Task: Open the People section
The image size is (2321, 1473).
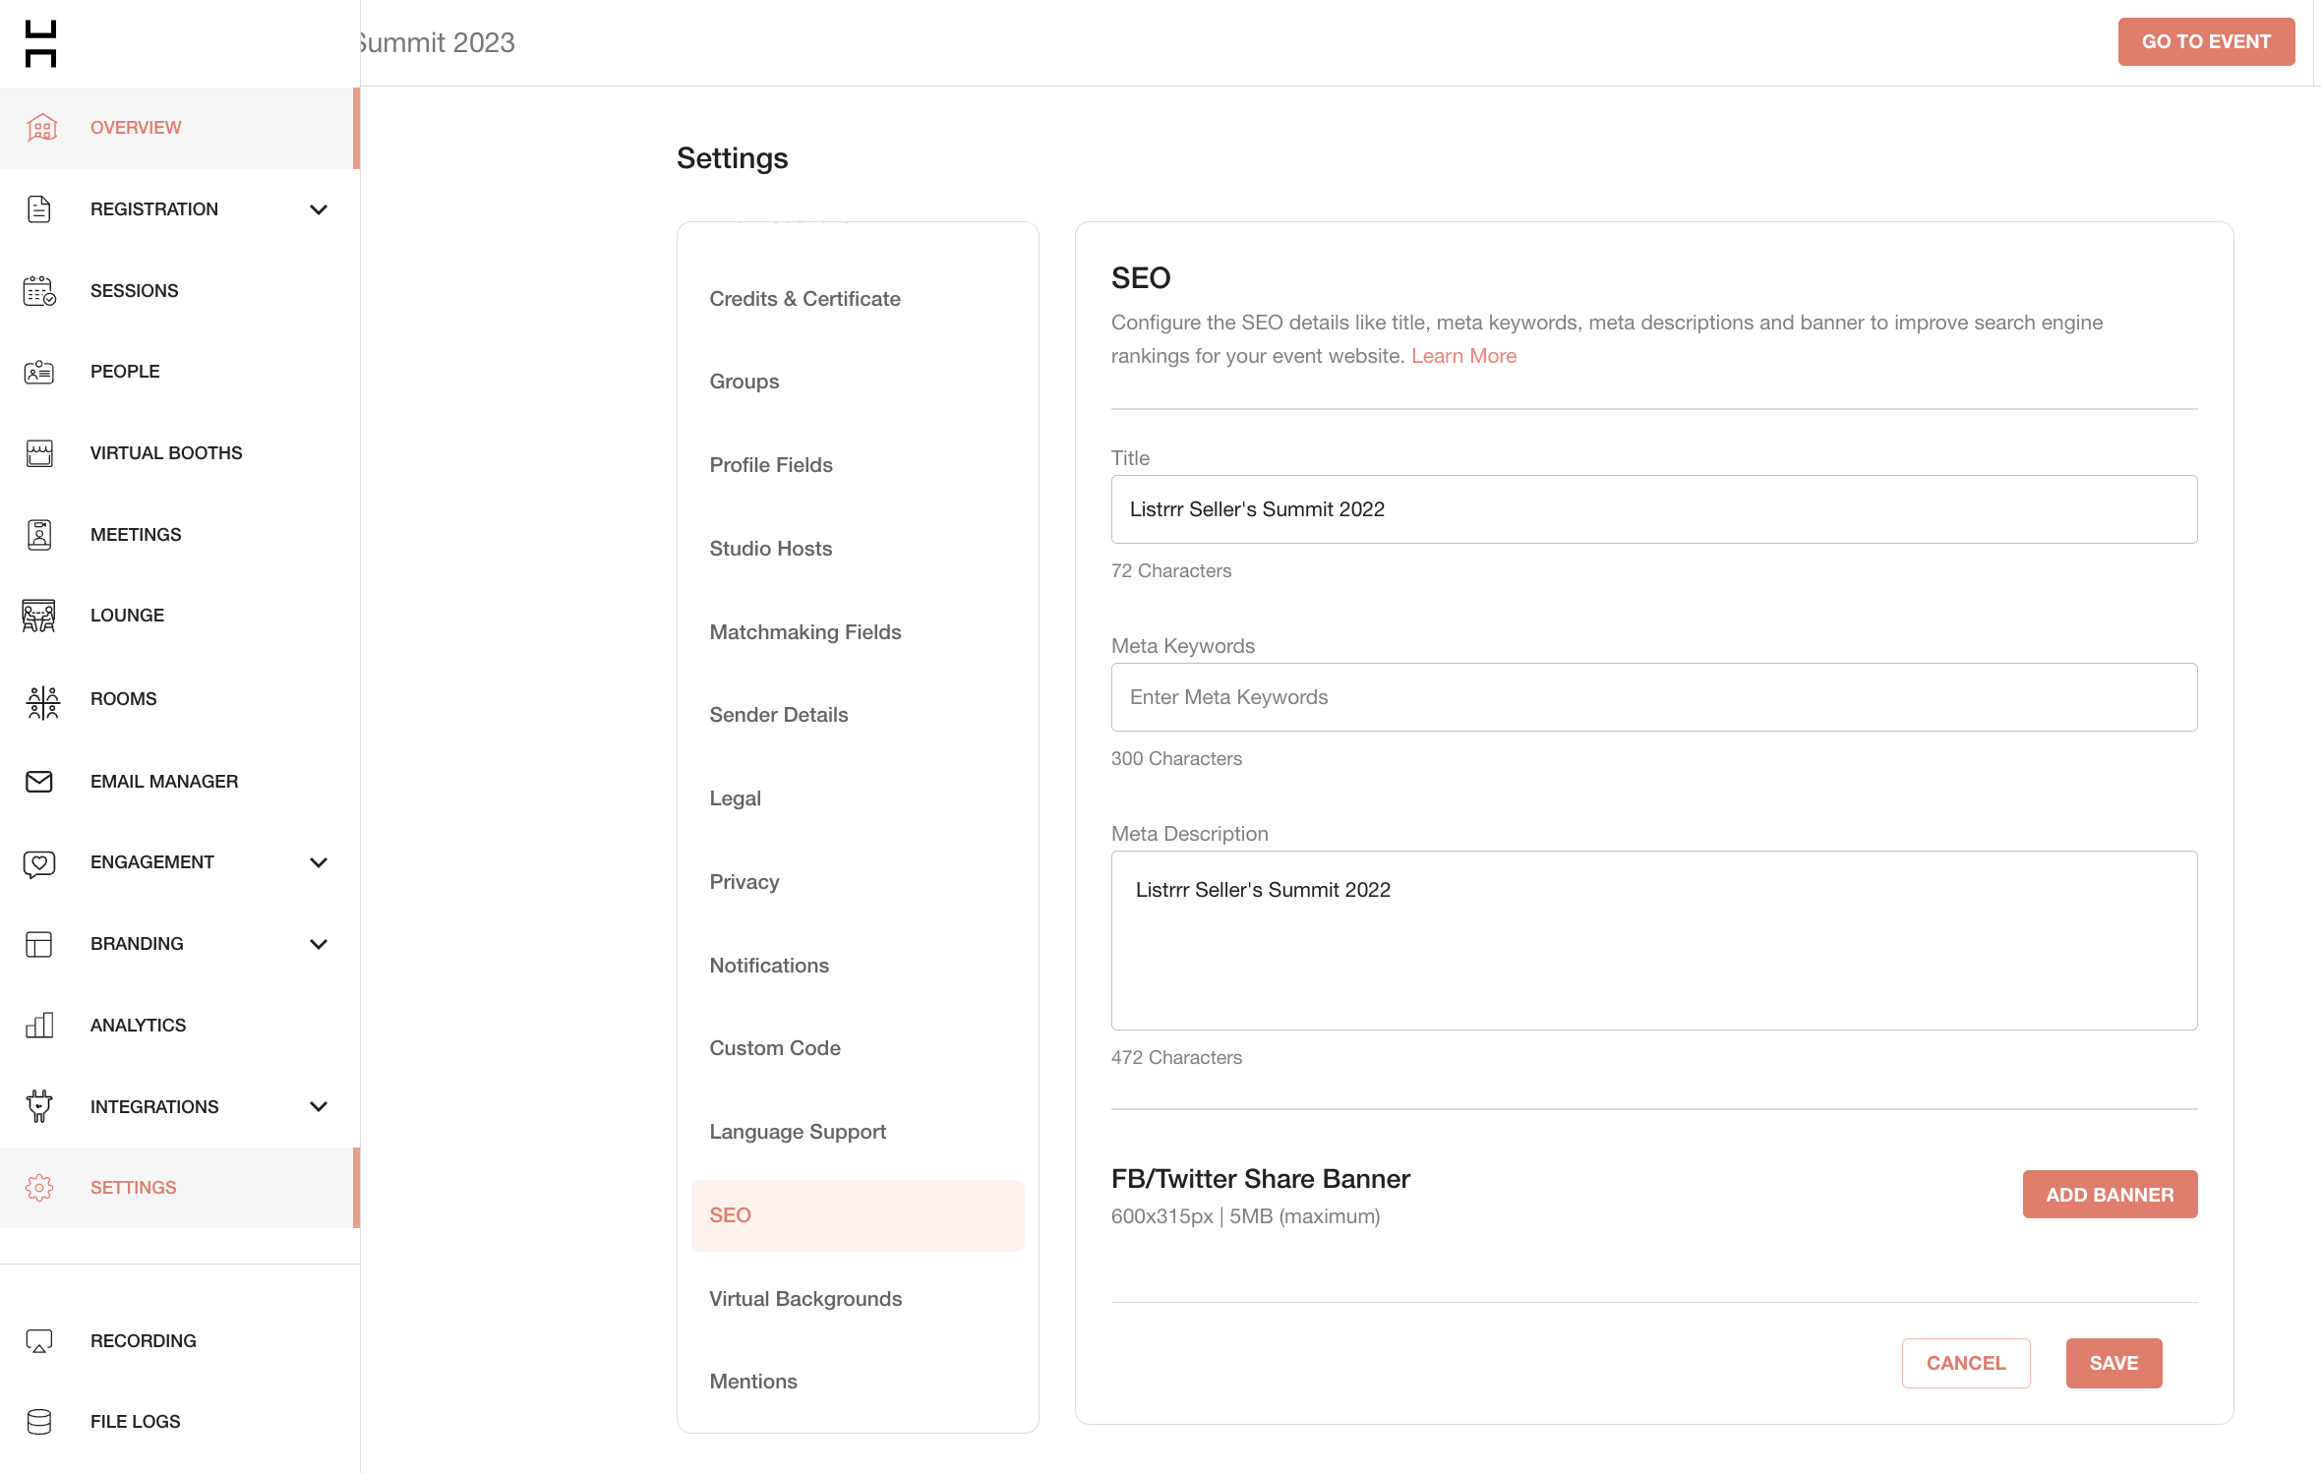Action: 180,372
